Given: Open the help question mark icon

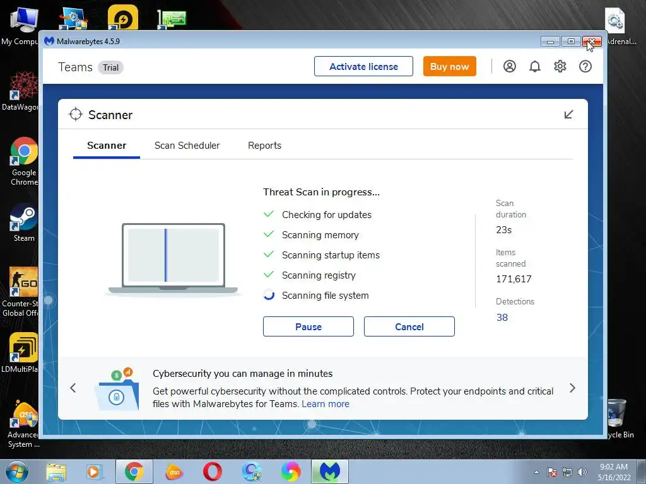Looking at the screenshot, I should tap(585, 66).
